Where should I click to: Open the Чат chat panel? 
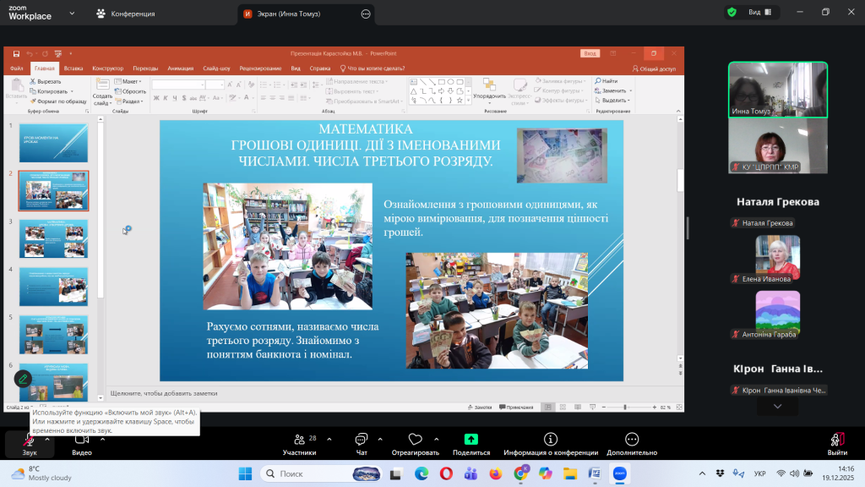362,441
